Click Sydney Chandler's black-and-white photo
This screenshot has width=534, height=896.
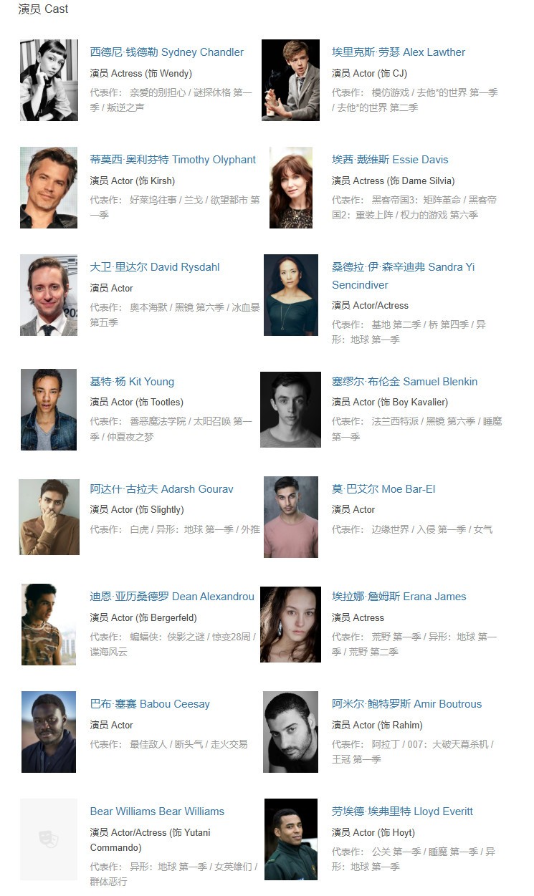point(49,80)
